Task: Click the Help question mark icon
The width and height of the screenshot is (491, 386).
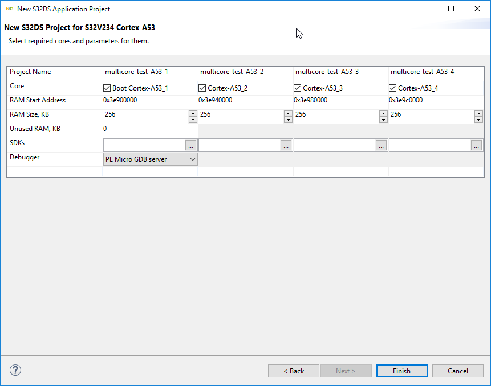Action: tap(15, 371)
